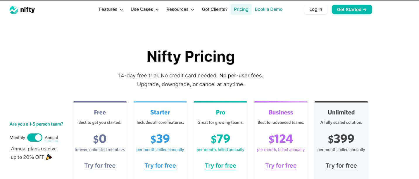Viewport: 419px width, 179px height.
Task: Click the Log in button
Action: tap(315, 9)
